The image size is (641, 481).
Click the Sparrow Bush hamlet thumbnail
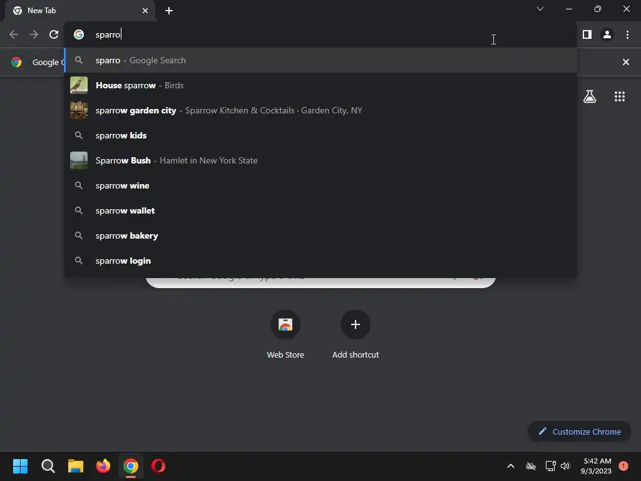coord(79,160)
